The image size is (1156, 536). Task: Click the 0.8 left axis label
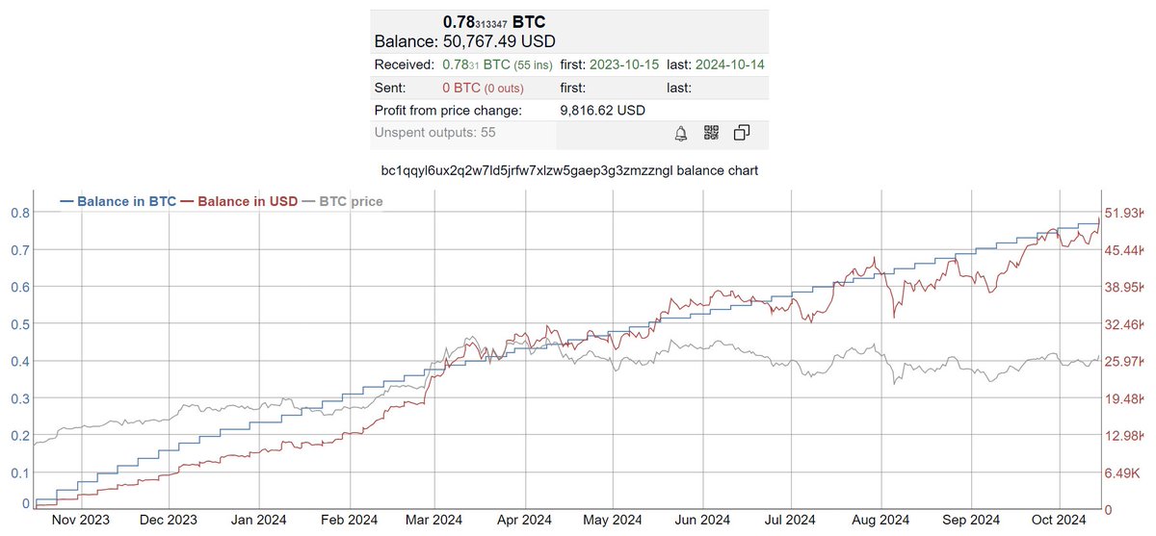pyautogui.click(x=18, y=213)
